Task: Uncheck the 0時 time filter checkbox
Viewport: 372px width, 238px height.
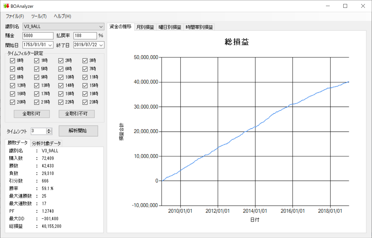Action: coord(13,61)
